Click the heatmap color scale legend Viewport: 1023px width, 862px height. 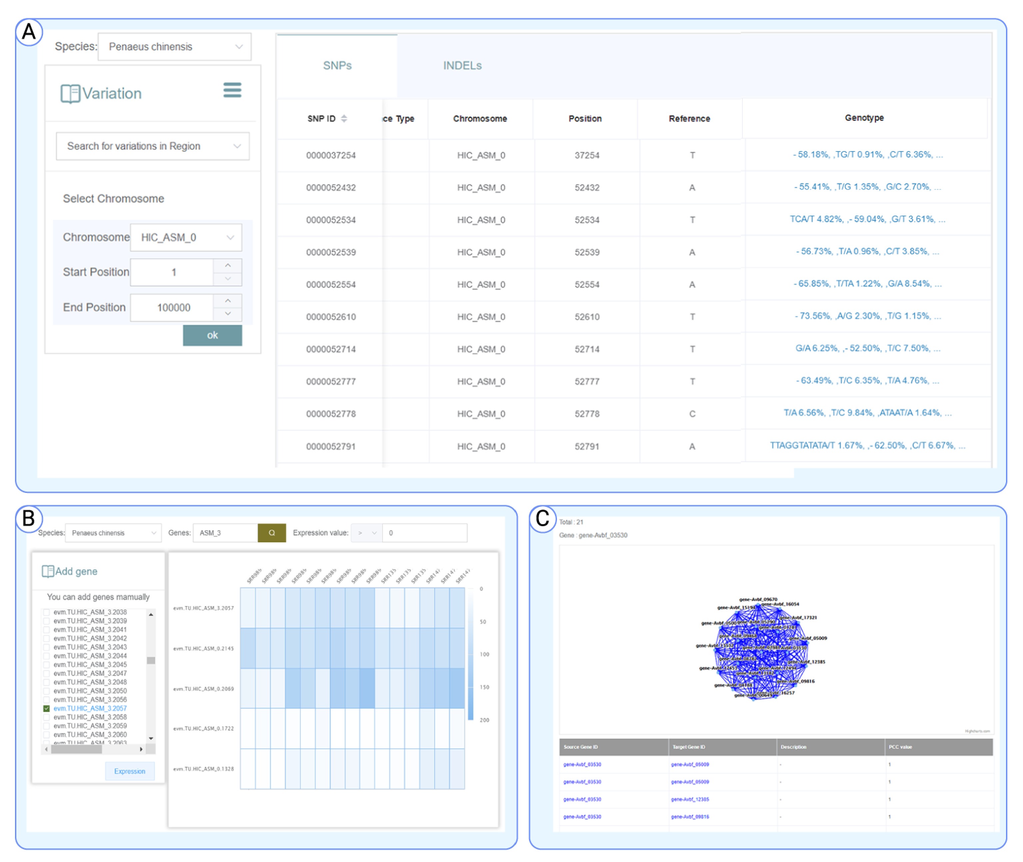(470, 655)
